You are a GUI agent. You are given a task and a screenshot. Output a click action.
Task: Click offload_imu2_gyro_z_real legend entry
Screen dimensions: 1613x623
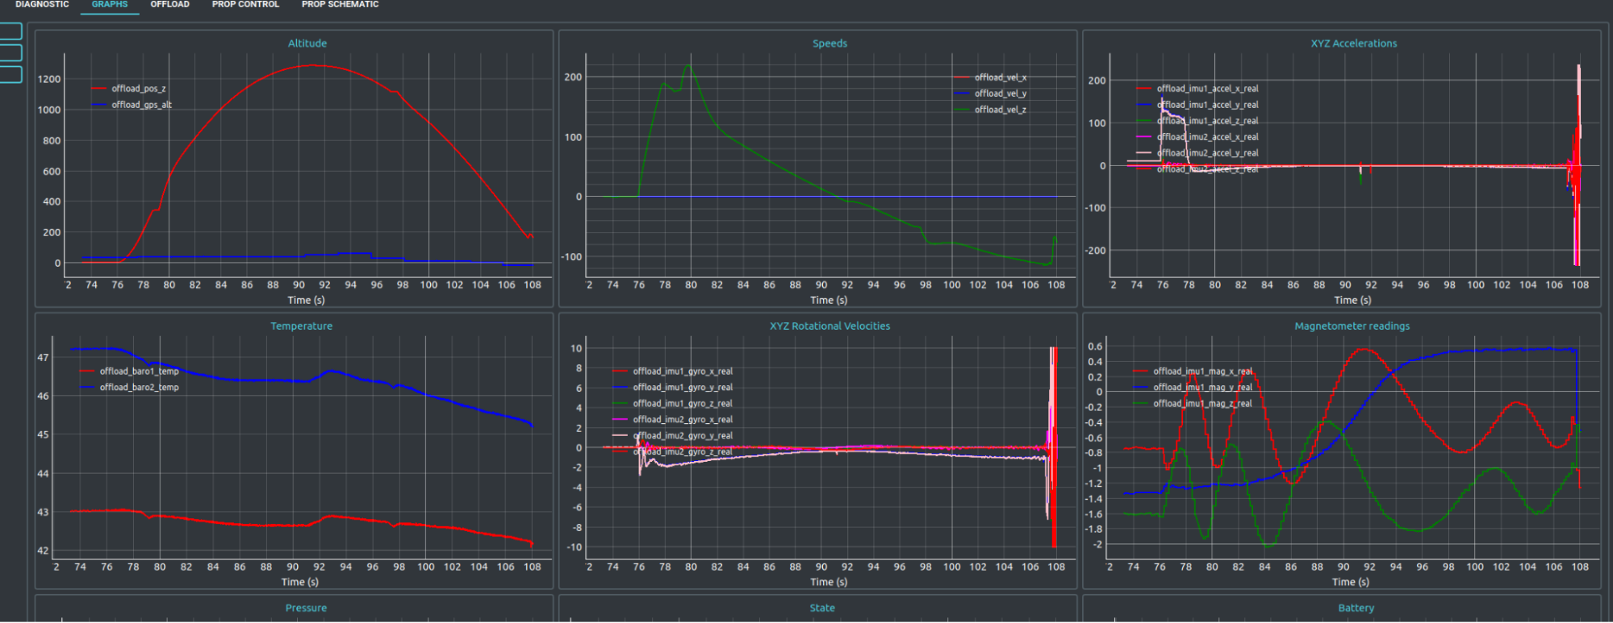(x=673, y=452)
